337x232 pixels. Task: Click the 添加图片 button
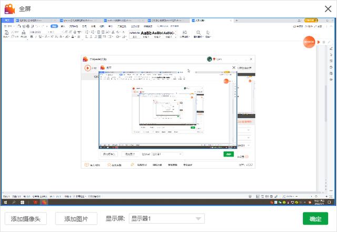[76, 219]
